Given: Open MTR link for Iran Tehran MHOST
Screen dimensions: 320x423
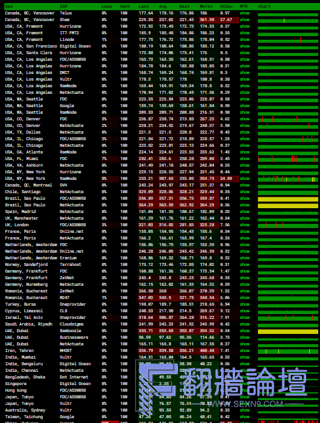Looking at the screenshot, I should click(x=245, y=350).
